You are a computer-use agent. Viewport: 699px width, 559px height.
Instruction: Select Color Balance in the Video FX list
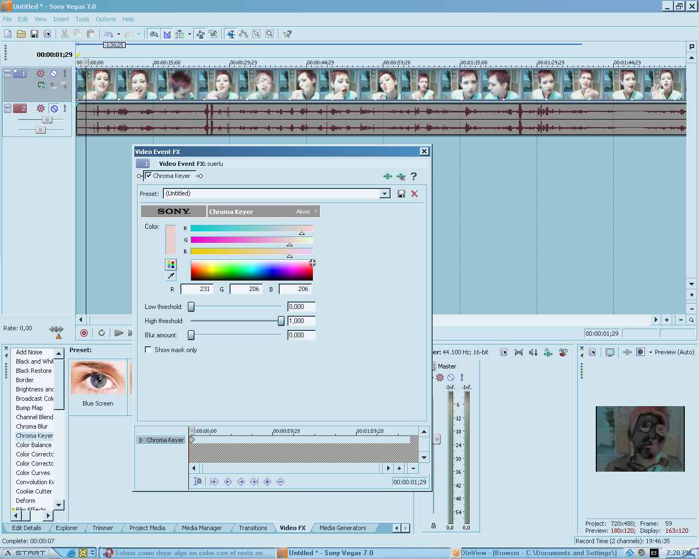(x=33, y=445)
